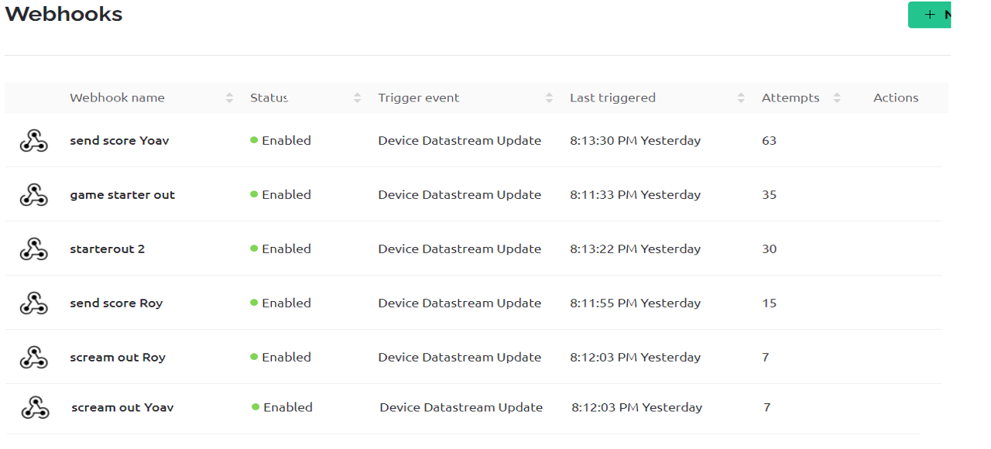Sort by Status column arrows
The width and height of the screenshot is (991, 449).
click(x=357, y=98)
